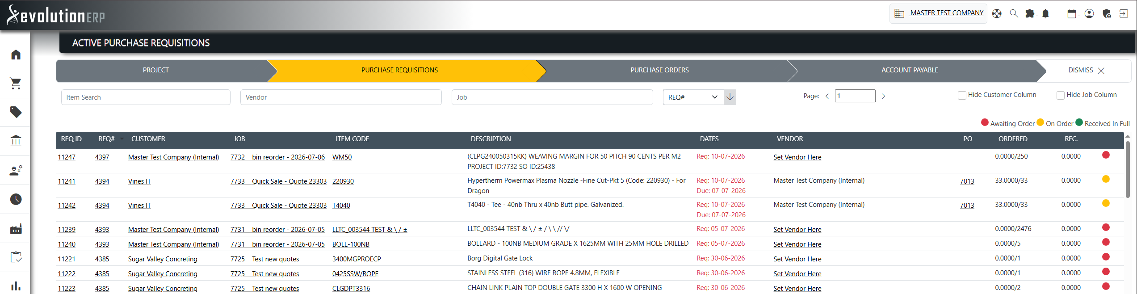Click Set Vendor Here for BOLL-100NB row
The image size is (1137, 294).
pyautogui.click(x=797, y=244)
